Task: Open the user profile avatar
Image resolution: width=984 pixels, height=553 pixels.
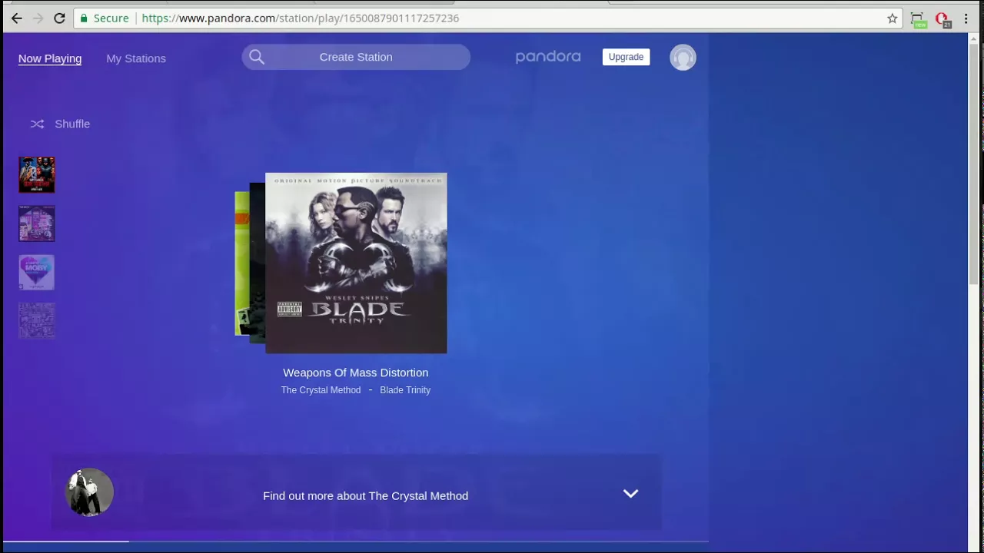Action: (683, 58)
